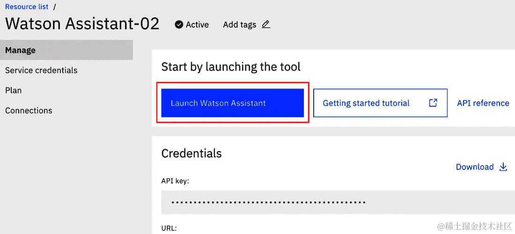Click the pencil icon beside Add tags
This screenshot has width=515, height=234.
tap(266, 25)
